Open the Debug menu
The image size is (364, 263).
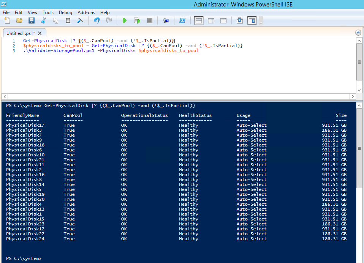point(65,13)
